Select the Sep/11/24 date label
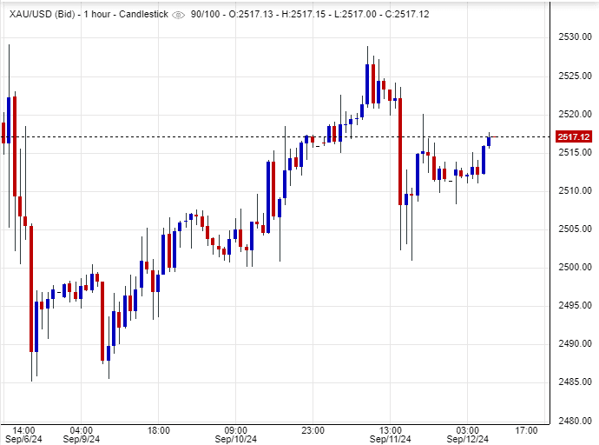Image resolution: width=599 pixels, height=445 pixels. [391, 439]
